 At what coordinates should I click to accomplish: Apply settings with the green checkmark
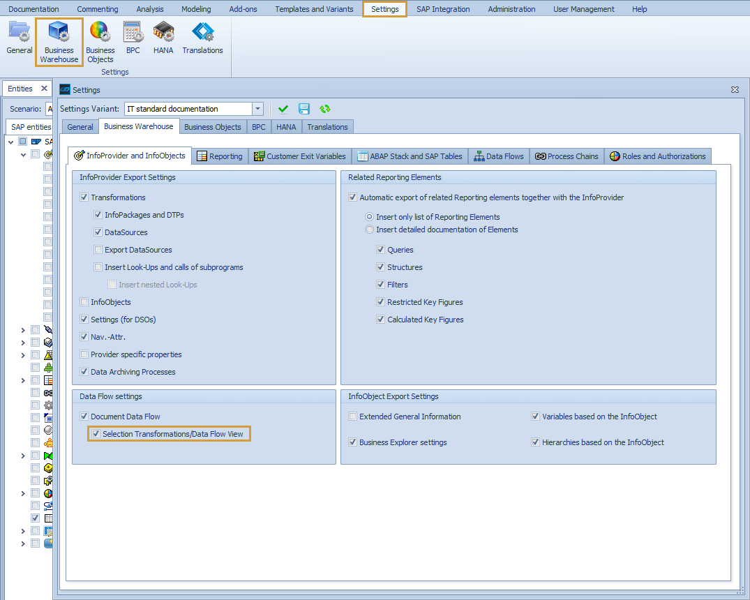pos(283,109)
